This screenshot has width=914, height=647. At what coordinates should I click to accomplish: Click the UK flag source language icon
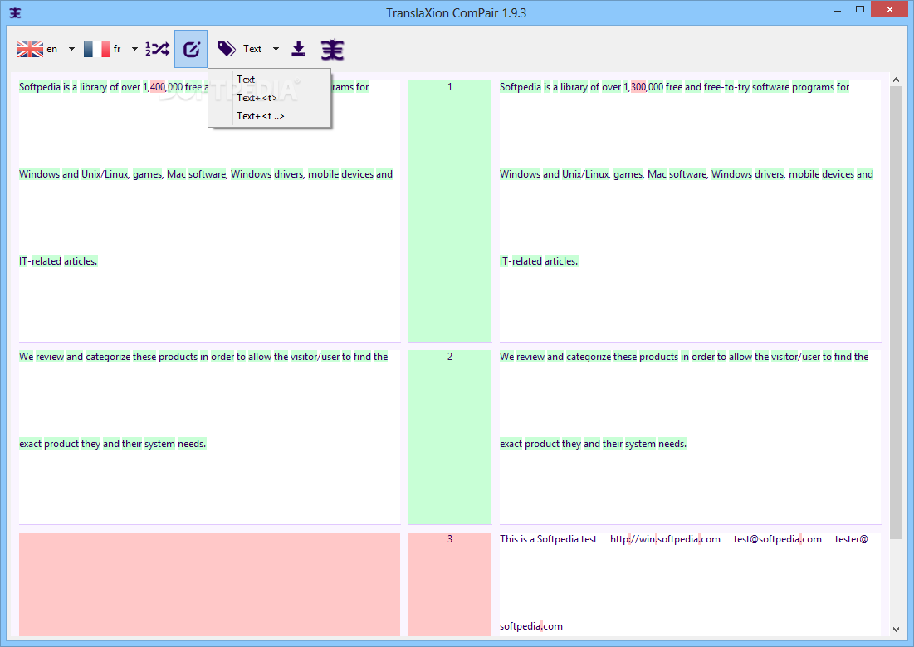(x=30, y=49)
